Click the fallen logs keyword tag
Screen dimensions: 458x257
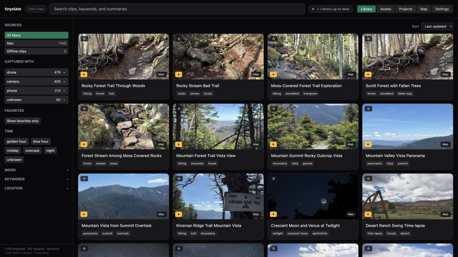(x=405, y=94)
